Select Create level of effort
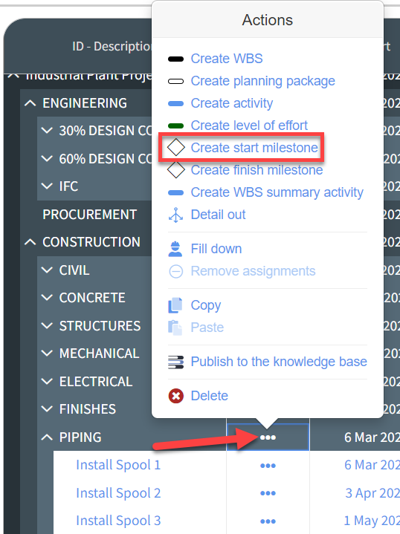 tap(249, 126)
